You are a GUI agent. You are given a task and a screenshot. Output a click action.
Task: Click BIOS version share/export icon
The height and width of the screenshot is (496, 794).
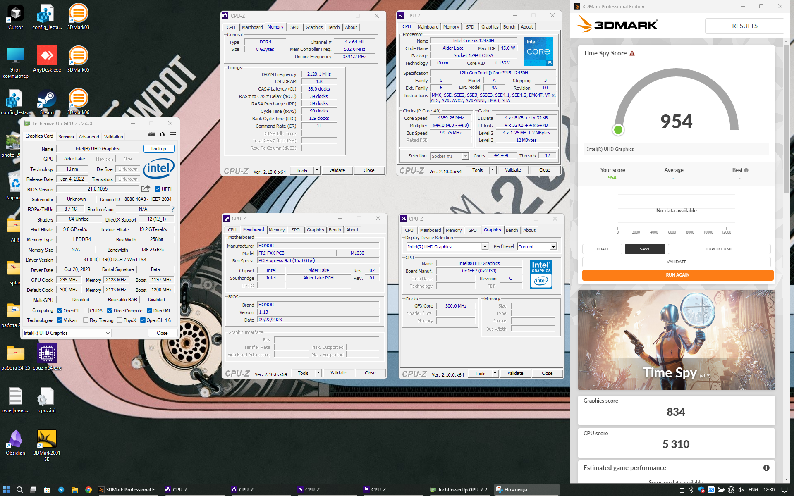pyautogui.click(x=146, y=189)
